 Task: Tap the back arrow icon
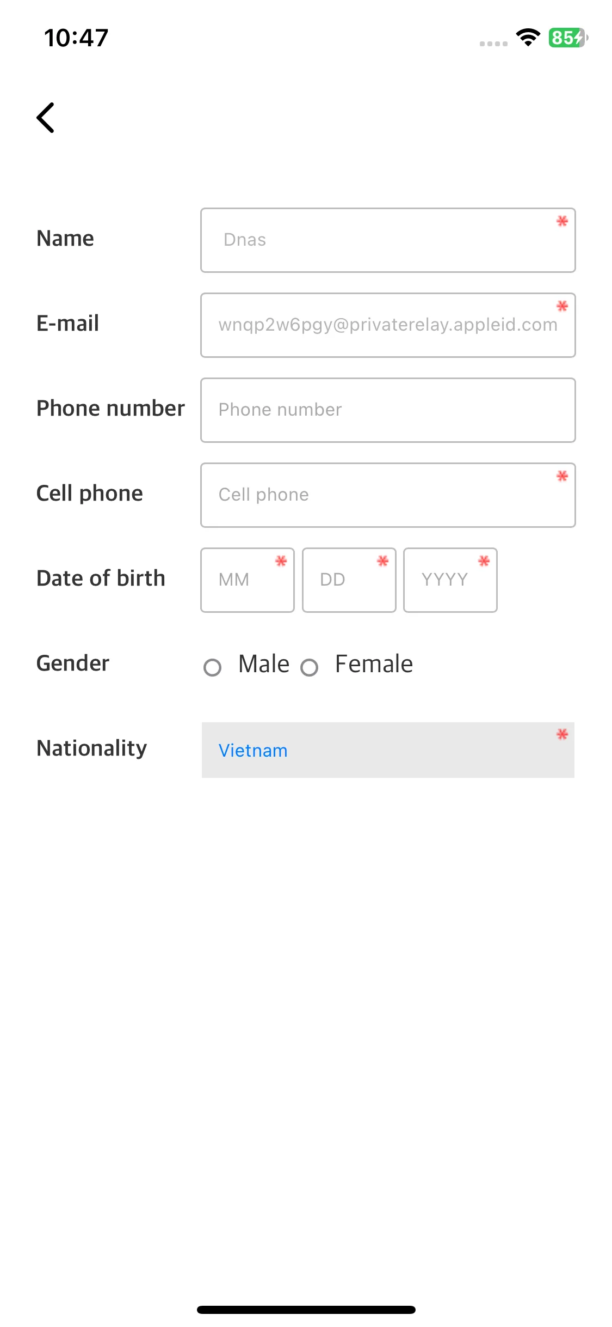(x=46, y=118)
